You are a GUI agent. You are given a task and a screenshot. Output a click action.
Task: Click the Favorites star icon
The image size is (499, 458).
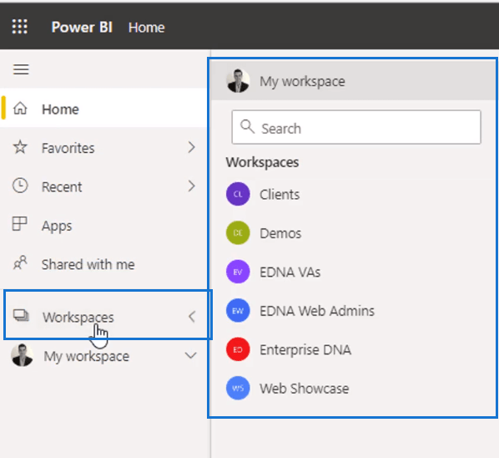coord(20,147)
